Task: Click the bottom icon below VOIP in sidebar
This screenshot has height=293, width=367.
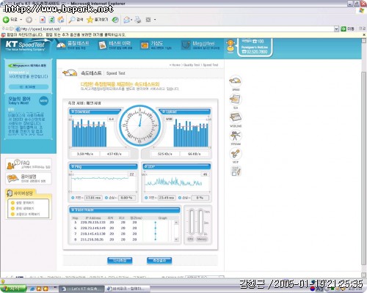Action: 236,171
